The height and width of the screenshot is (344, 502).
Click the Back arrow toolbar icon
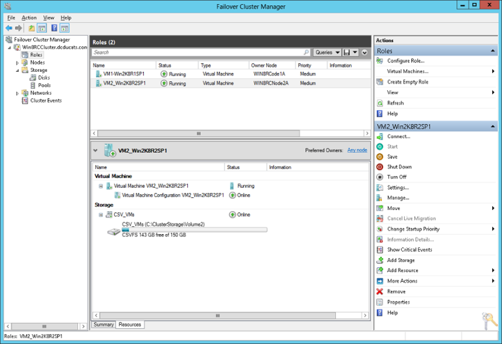click(x=9, y=28)
